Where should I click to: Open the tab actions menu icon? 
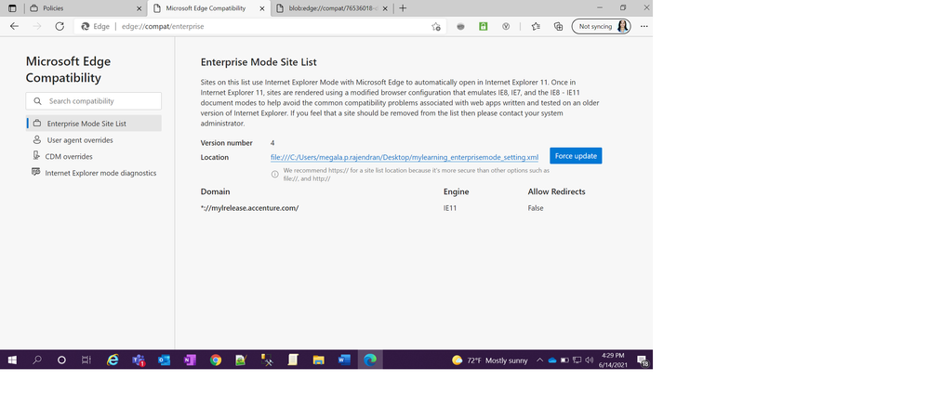click(12, 8)
